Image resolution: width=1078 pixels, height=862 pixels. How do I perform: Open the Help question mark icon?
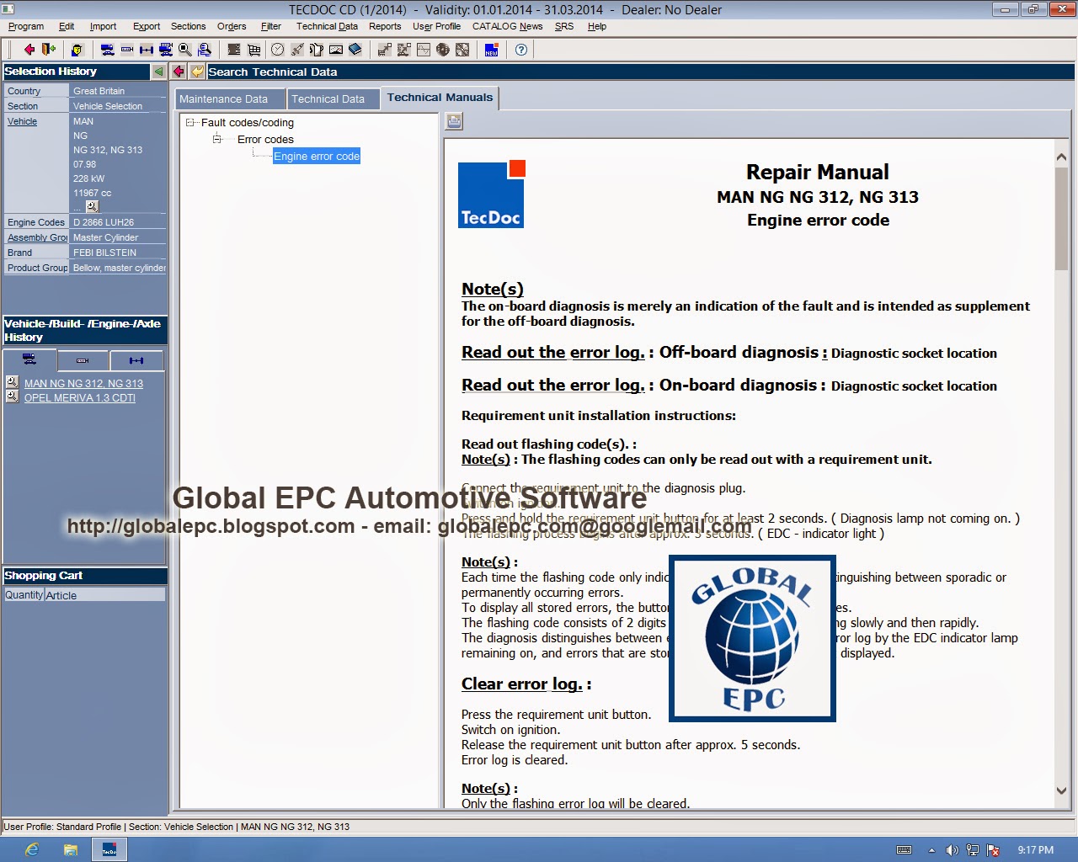pyautogui.click(x=521, y=50)
